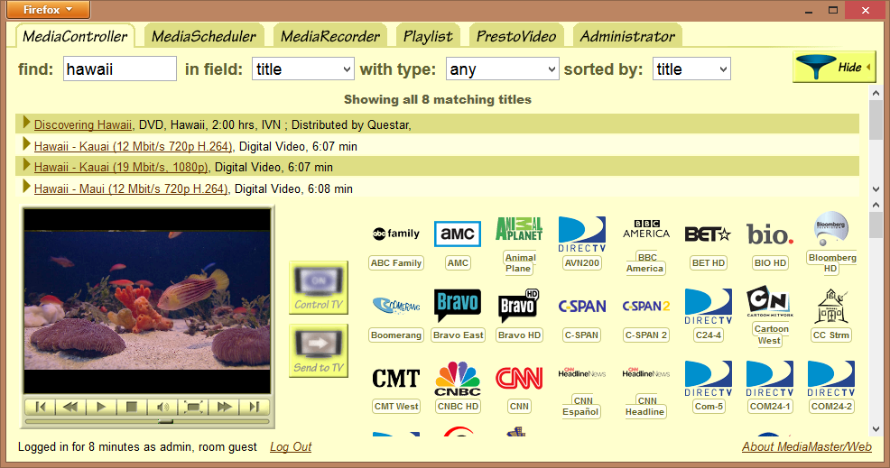Tune to the BET HD logo
The width and height of the screenshot is (890, 468).
coord(708,234)
